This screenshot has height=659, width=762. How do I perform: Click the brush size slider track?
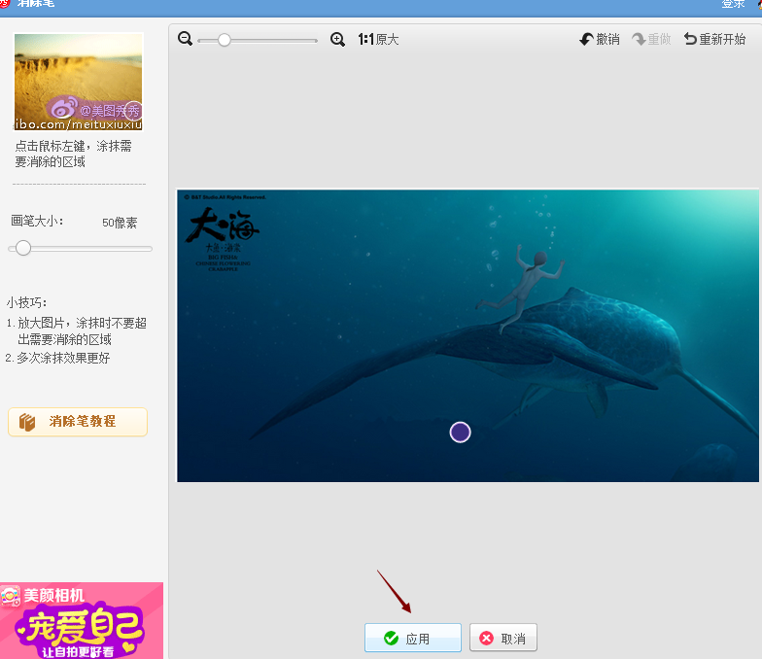[80, 249]
